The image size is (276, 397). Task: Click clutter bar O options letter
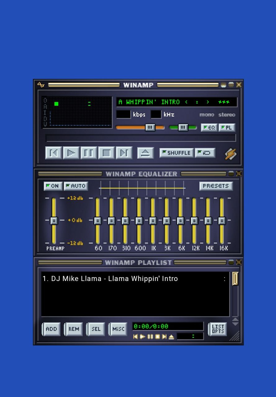pos(45,100)
